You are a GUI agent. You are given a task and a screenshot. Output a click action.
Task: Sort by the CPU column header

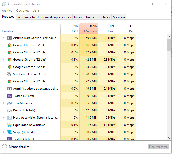(x=70, y=29)
